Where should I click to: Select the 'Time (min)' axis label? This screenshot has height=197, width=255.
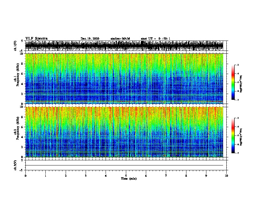click(x=129, y=179)
